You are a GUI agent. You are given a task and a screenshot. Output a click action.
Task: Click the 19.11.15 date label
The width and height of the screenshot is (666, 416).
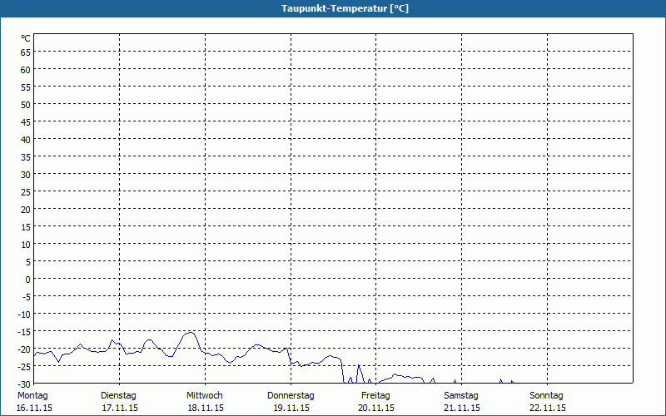pos(291,409)
